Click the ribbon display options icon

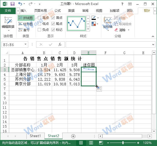(x=130, y=4)
